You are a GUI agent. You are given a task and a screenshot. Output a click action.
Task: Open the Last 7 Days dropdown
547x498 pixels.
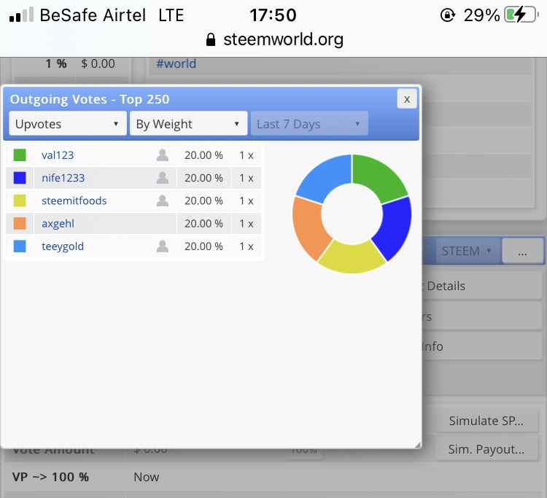coord(309,123)
